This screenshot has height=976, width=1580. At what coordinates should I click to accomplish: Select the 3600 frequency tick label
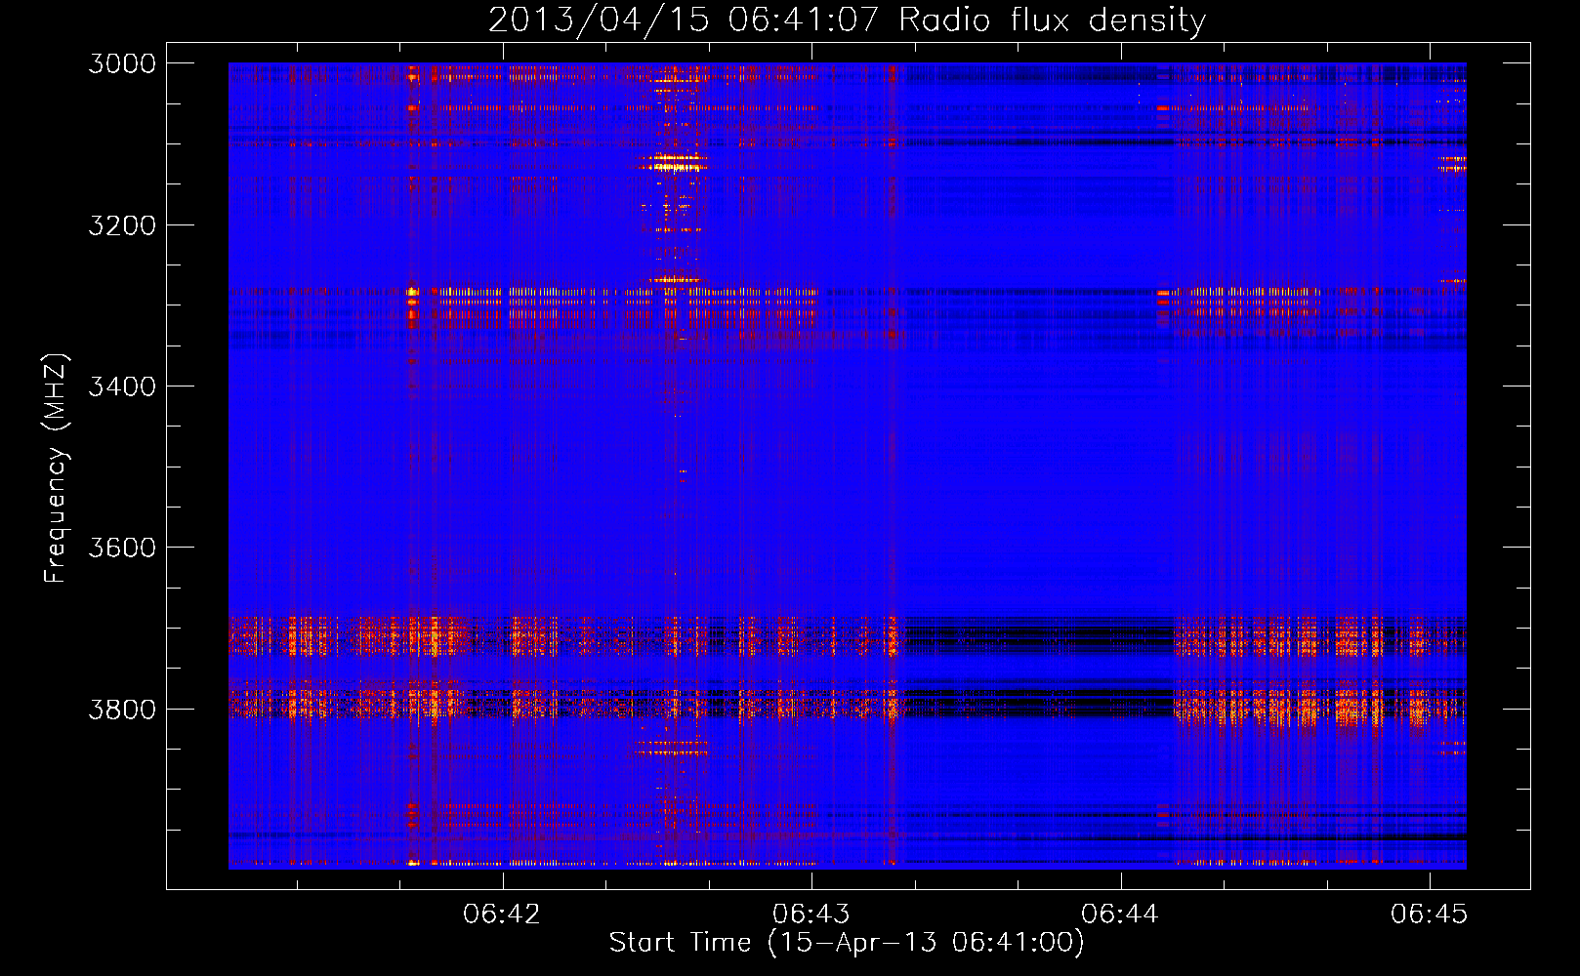[x=122, y=548]
